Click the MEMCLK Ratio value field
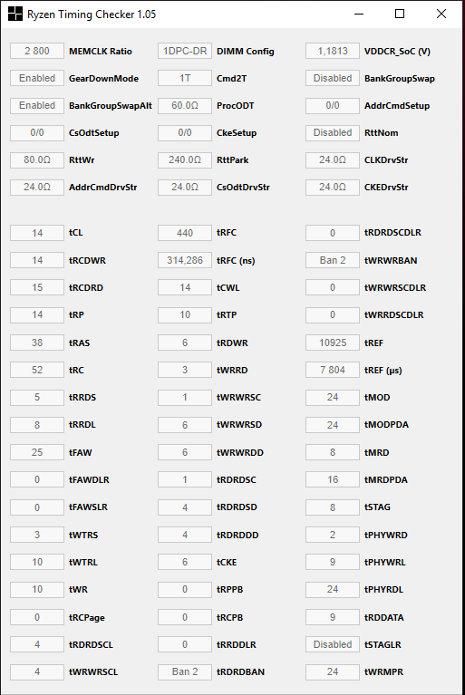 coord(37,51)
